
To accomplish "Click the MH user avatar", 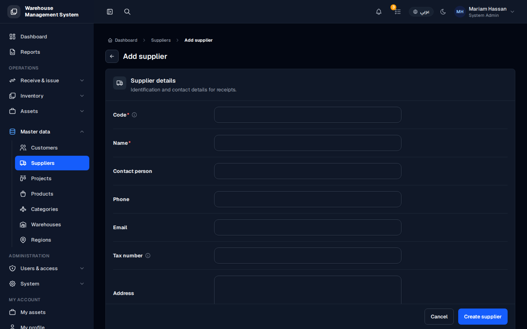I will point(460,12).
